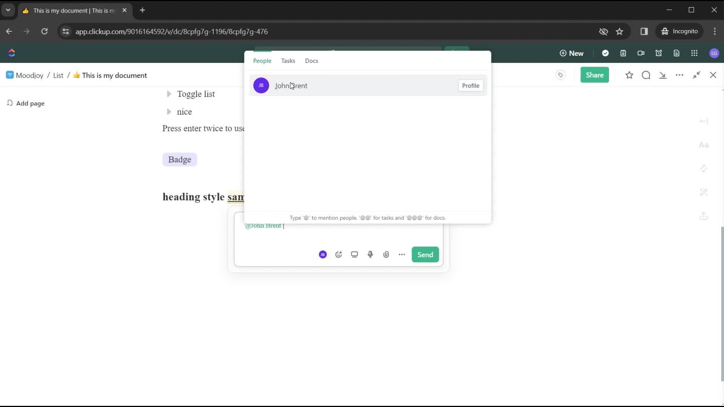Switch to the Docs tab
The width and height of the screenshot is (724, 407).
point(312,61)
